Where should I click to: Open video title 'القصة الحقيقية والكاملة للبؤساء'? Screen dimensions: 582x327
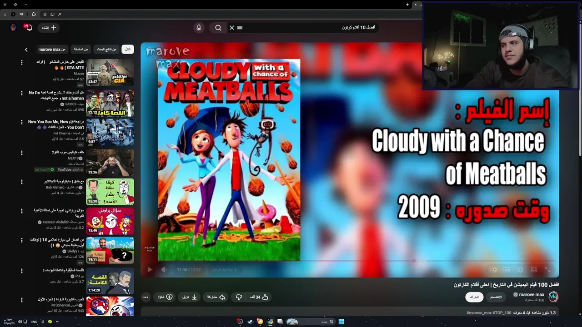[64, 270]
